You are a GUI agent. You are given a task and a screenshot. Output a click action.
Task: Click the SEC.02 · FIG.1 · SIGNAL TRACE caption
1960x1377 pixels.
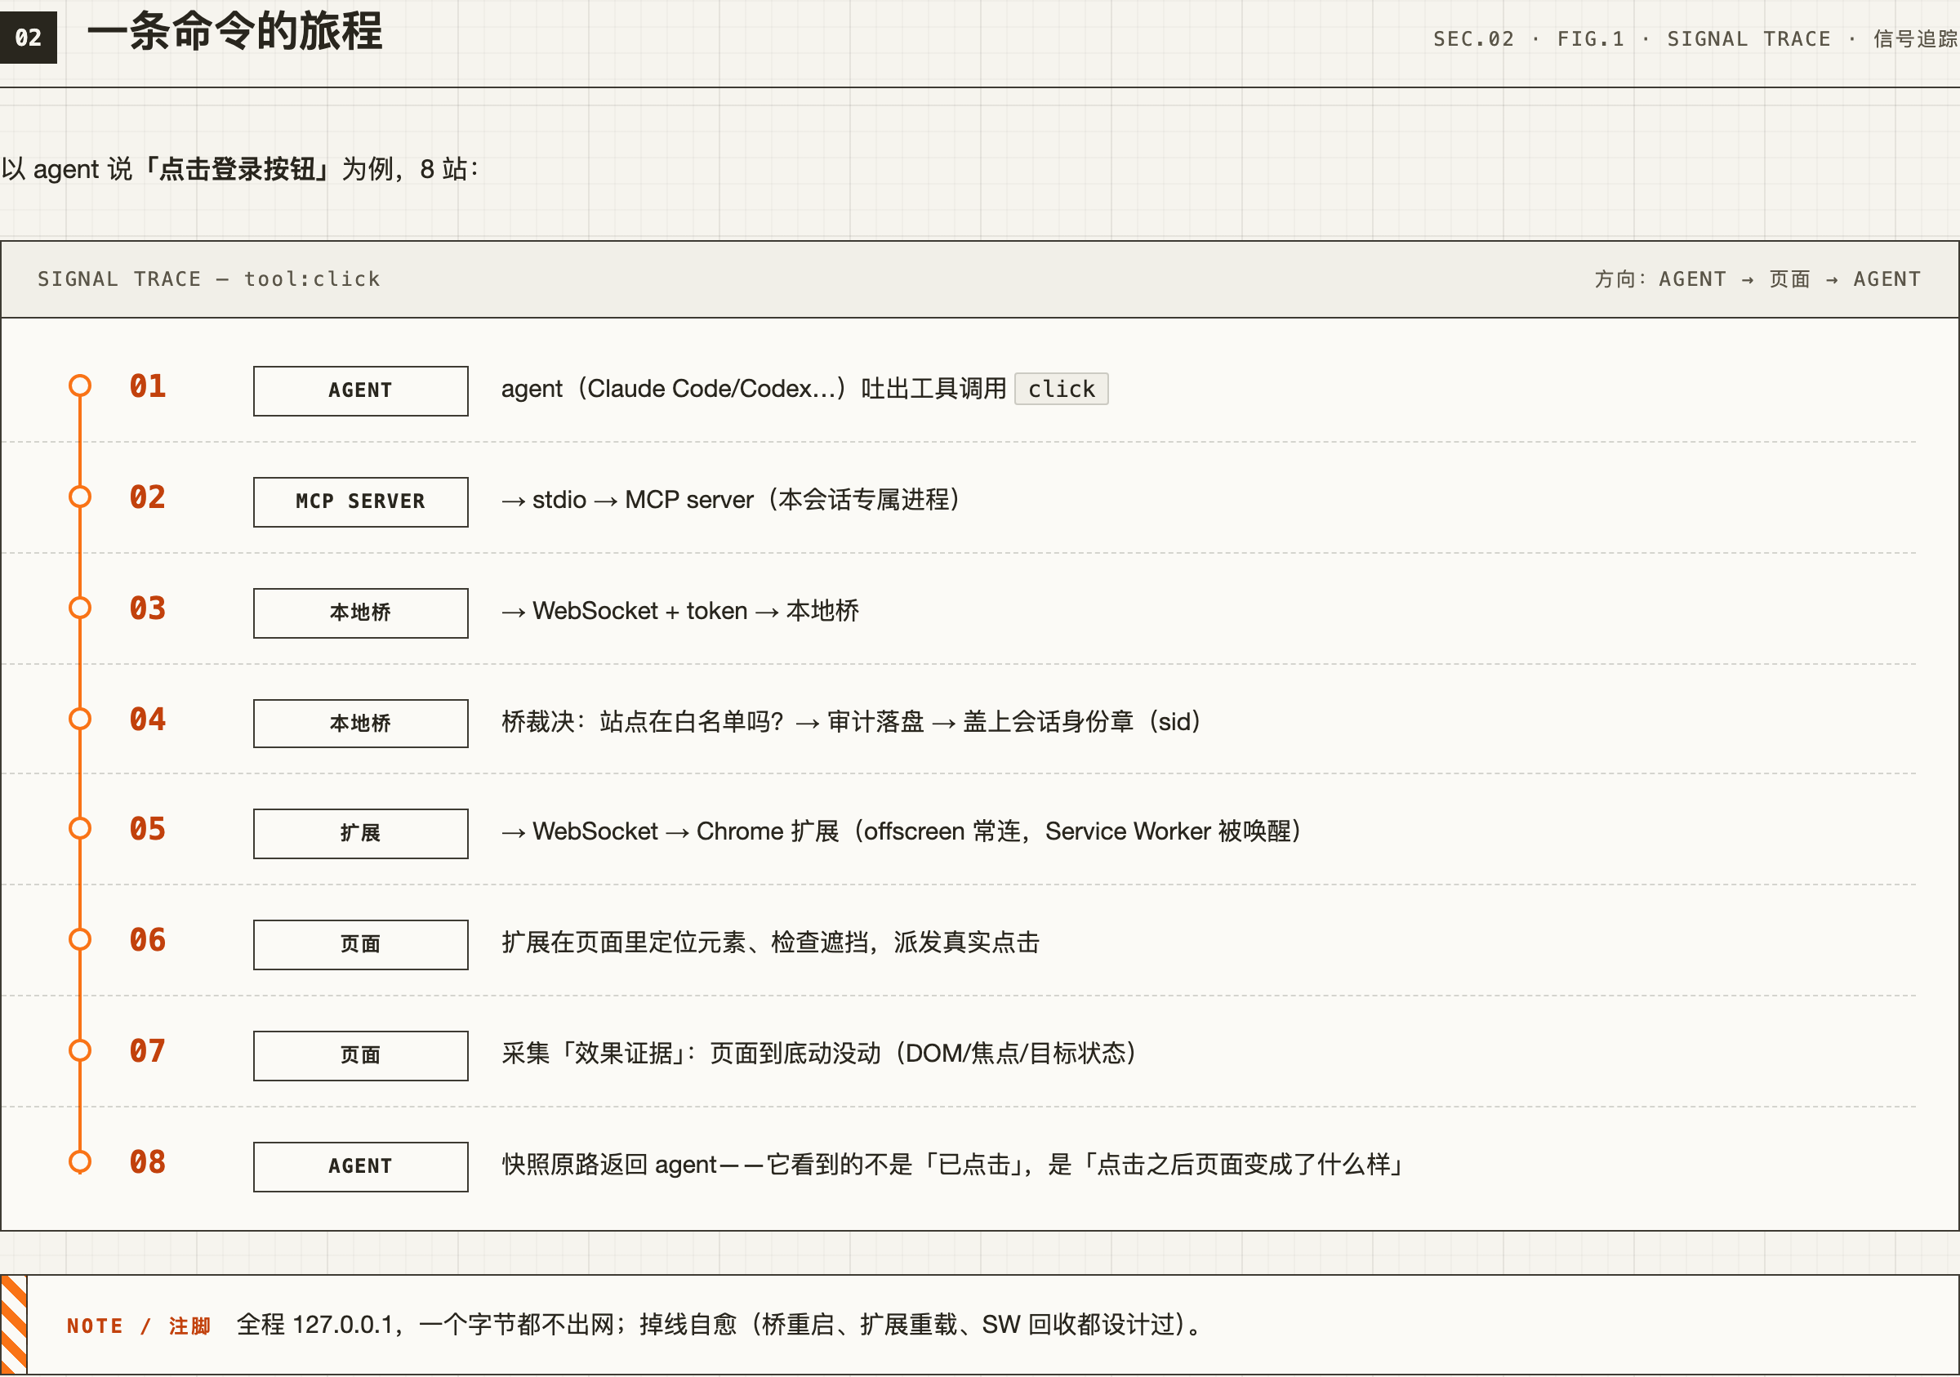[x=1695, y=39]
